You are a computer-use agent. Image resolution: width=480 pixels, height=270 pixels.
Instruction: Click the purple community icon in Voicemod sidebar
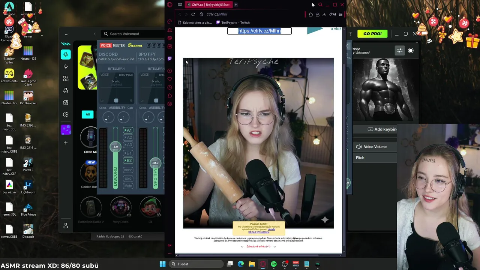tap(66, 130)
